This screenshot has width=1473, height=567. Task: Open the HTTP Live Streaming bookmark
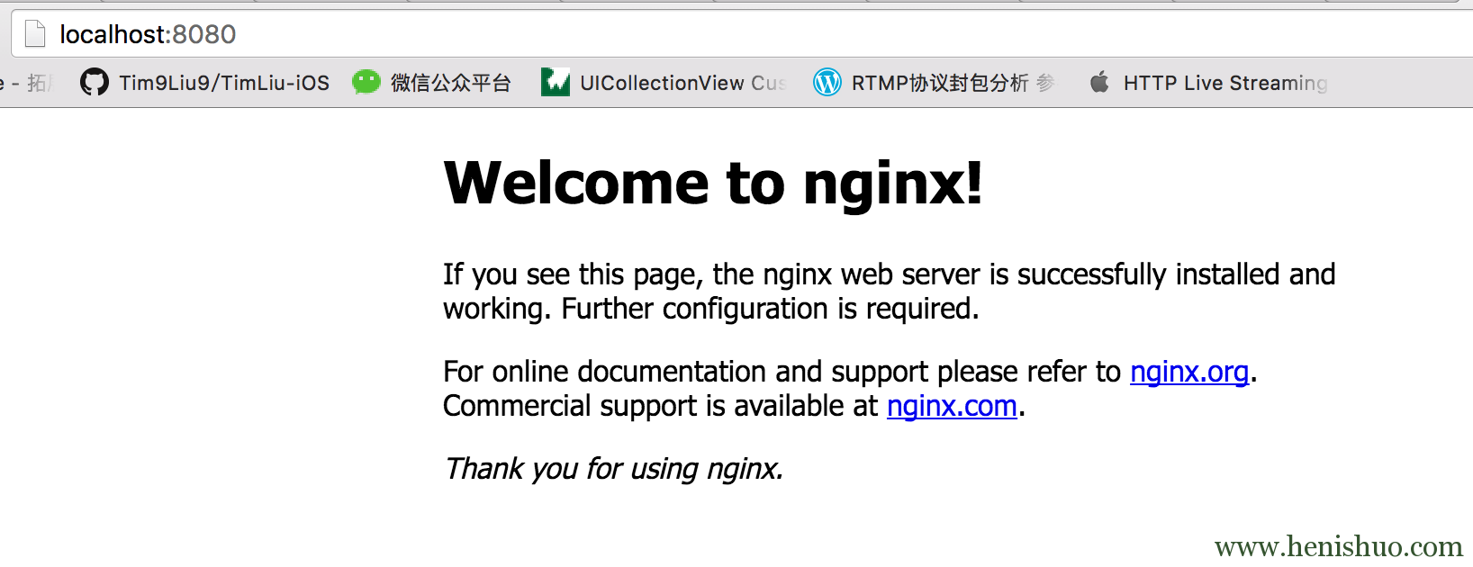[1225, 83]
